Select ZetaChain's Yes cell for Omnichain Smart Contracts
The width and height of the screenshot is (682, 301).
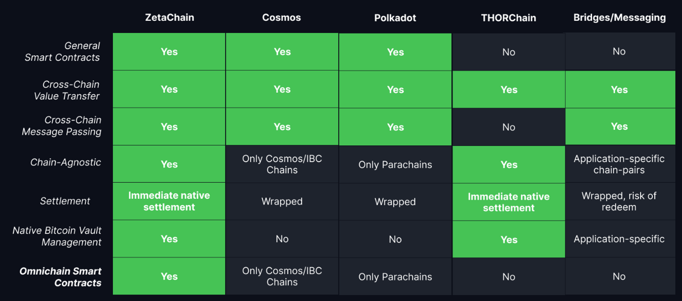tap(169, 277)
